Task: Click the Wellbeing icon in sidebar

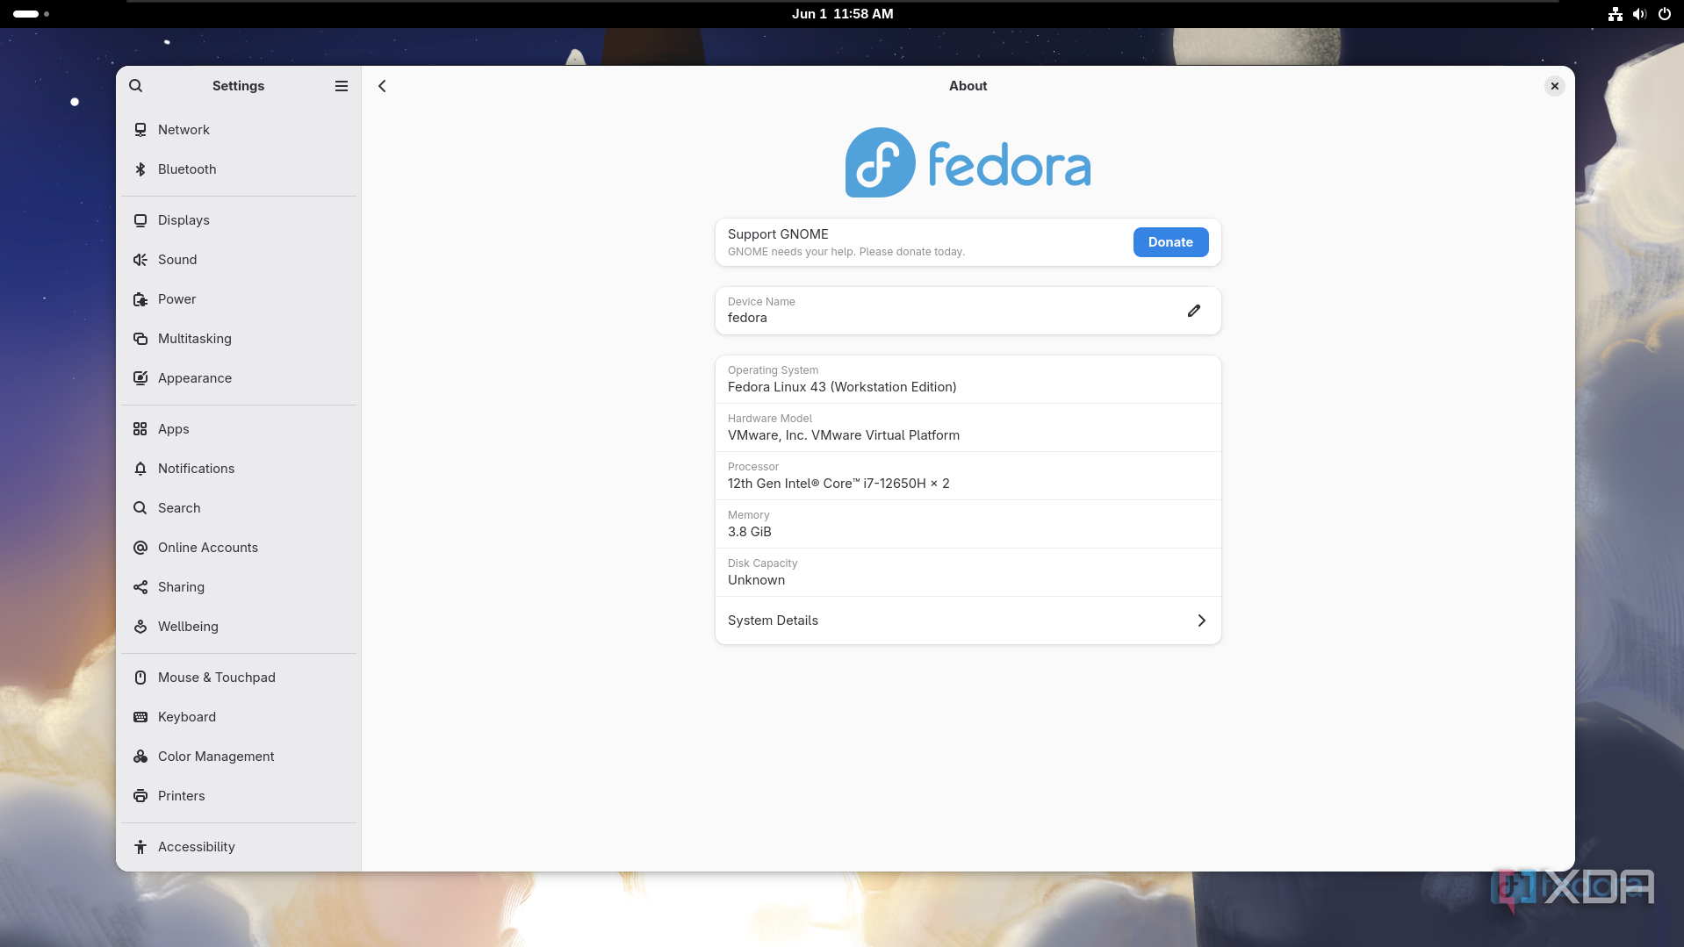Action: tap(140, 627)
